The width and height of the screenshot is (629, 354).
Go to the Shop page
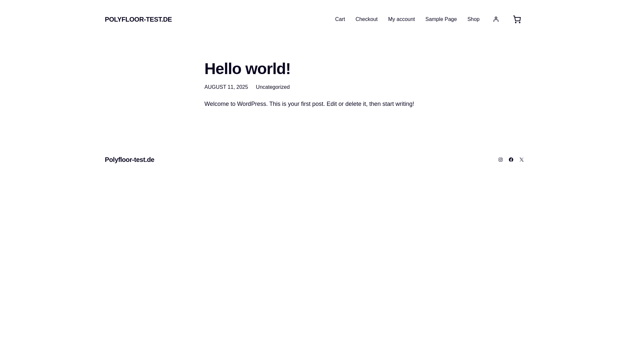473,19
